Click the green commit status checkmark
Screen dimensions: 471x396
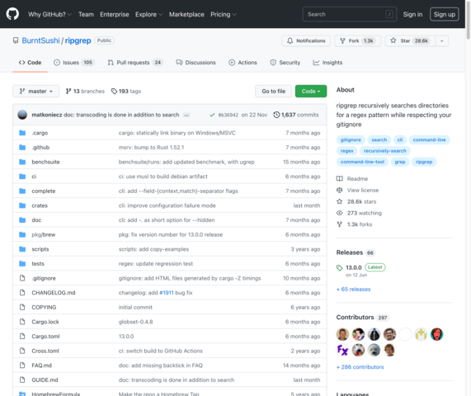(212, 115)
